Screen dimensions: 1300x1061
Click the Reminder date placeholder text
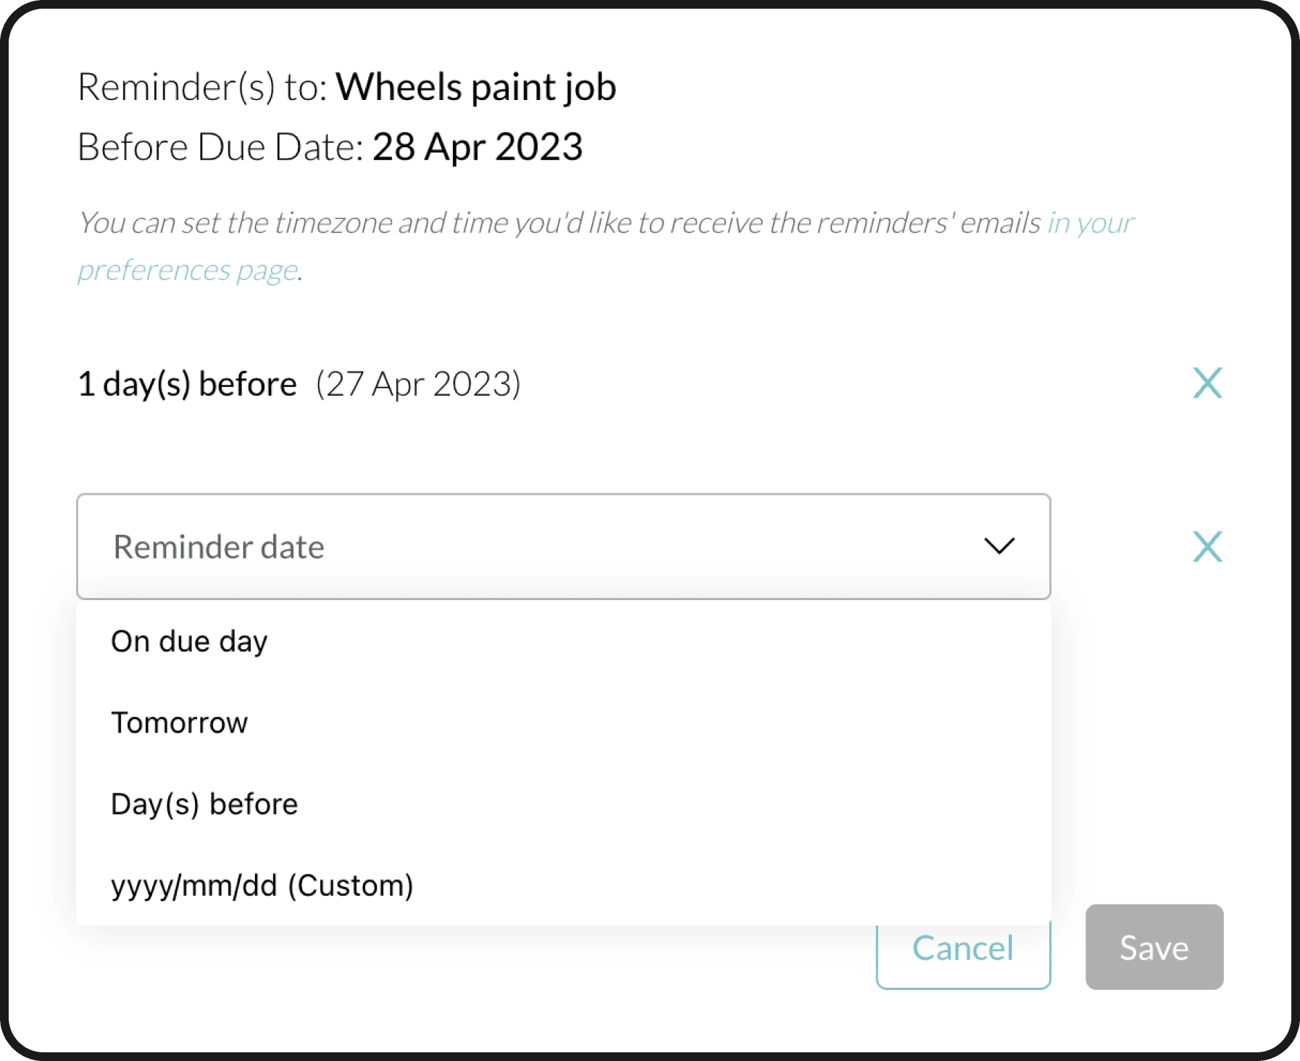217,547
